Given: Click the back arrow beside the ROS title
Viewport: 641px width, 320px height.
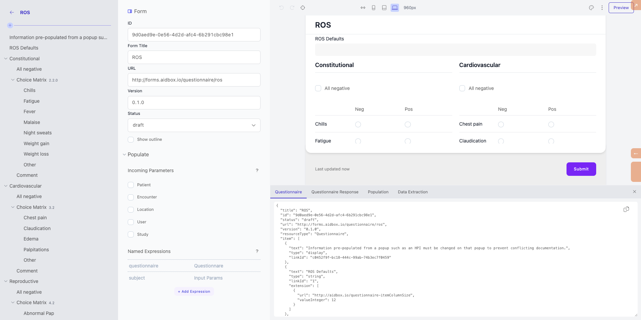Looking at the screenshot, I should coord(11,12).
